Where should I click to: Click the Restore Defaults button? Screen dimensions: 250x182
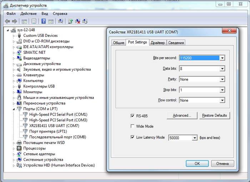(x=214, y=116)
